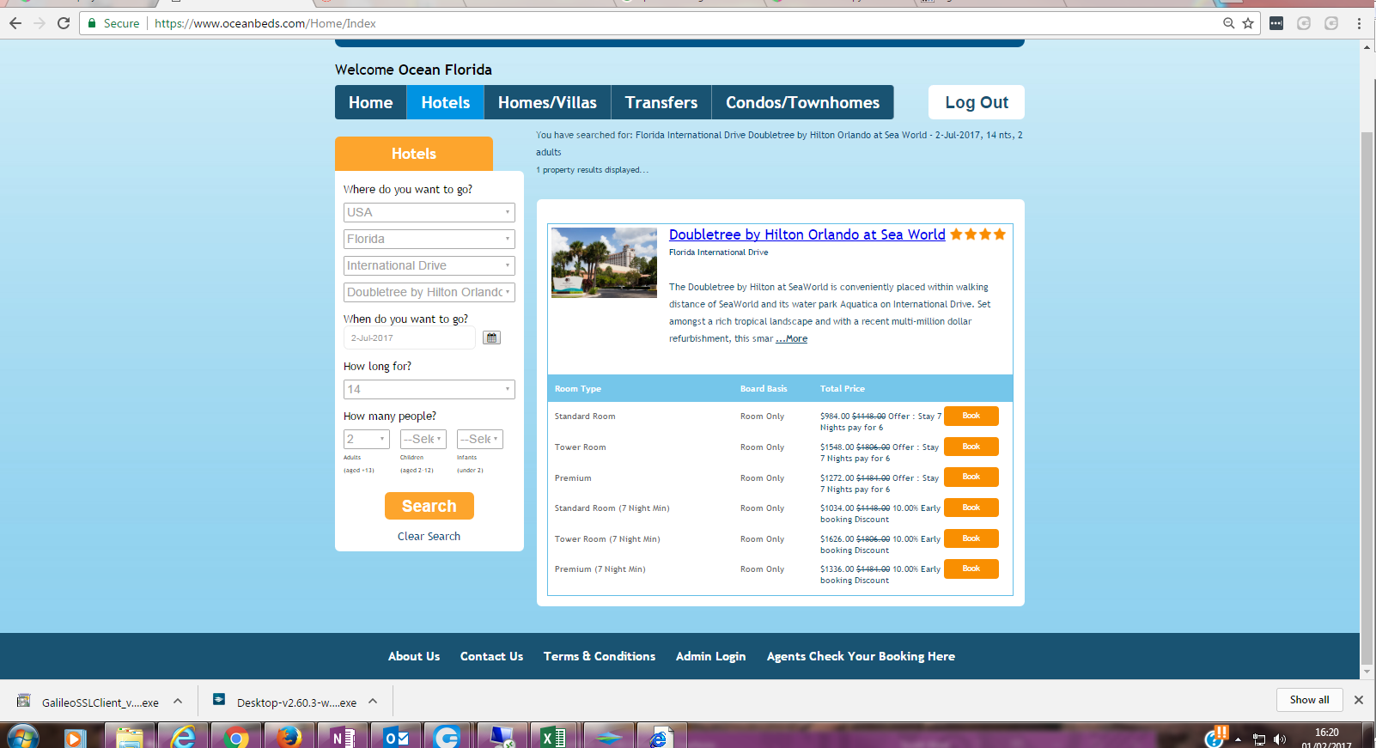Open Excel from the taskbar

coord(554,737)
